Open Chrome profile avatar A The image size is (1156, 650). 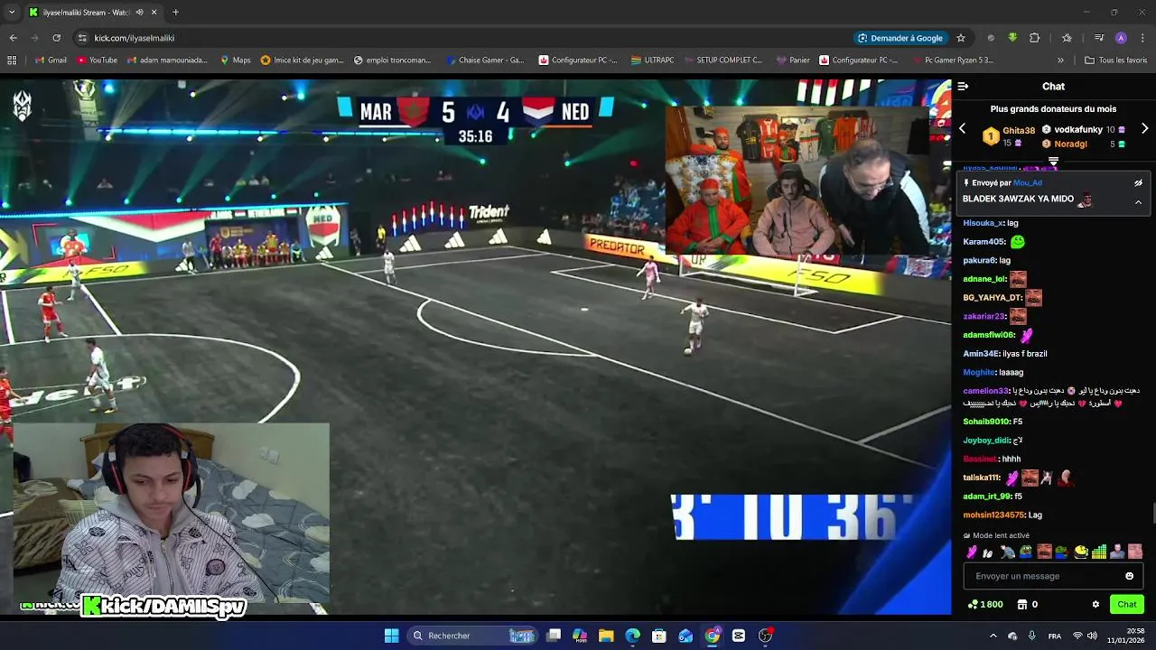1121,38
